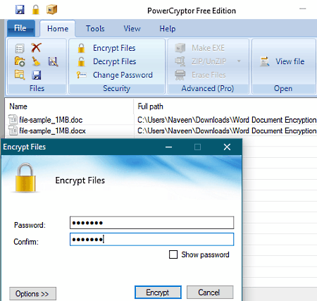This screenshot has height=301, width=317.
Task: Click the full path of file-sample_1MB.docx
Action: pos(227,130)
